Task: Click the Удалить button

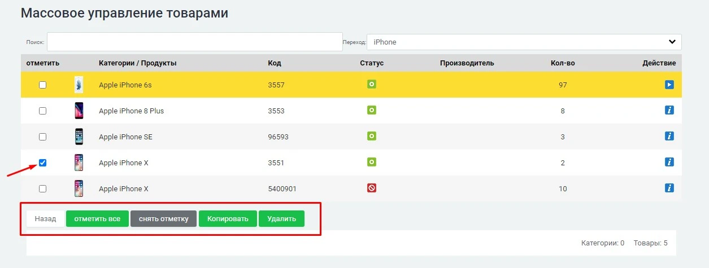Action: pos(281,218)
